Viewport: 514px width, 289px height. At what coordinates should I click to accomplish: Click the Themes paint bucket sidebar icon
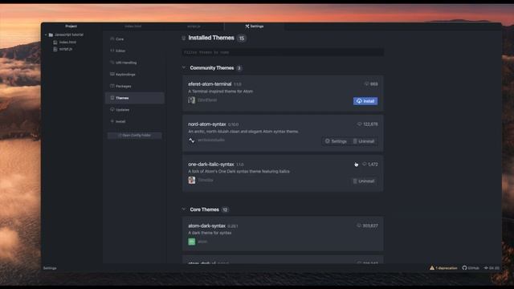click(x=112, y=98)
